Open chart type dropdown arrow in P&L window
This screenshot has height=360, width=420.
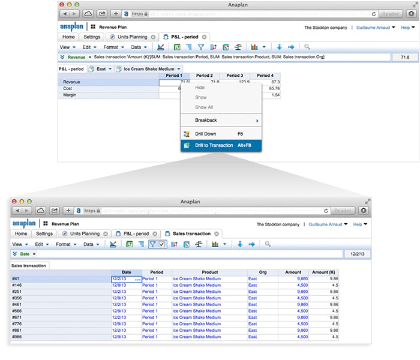point(264,47)
